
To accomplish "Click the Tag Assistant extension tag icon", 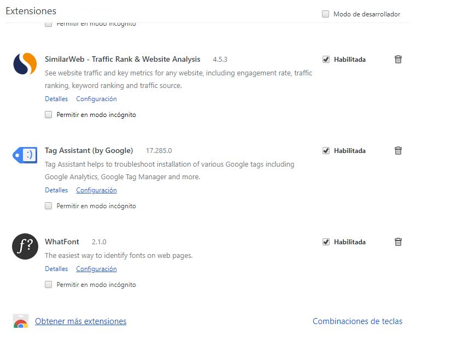I will click(x=25, y=155).
